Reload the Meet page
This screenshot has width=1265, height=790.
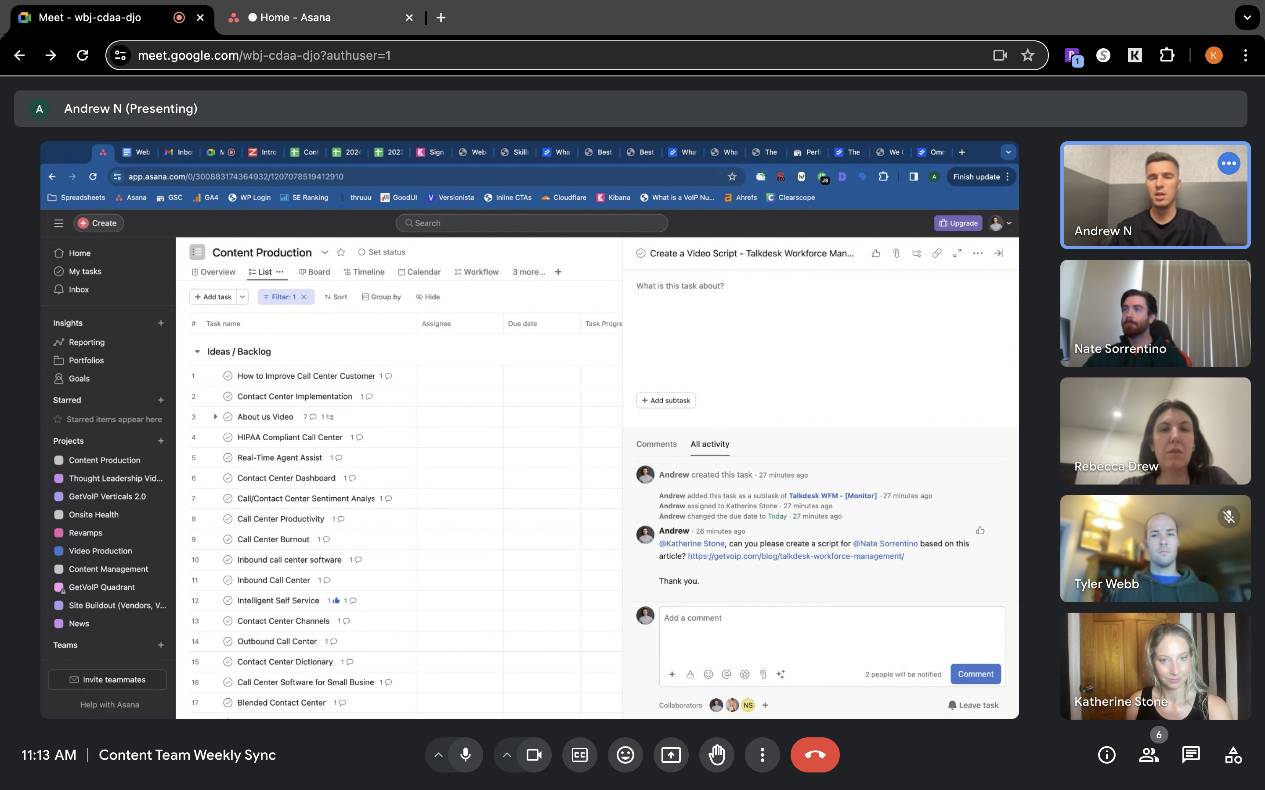point(83,55)
